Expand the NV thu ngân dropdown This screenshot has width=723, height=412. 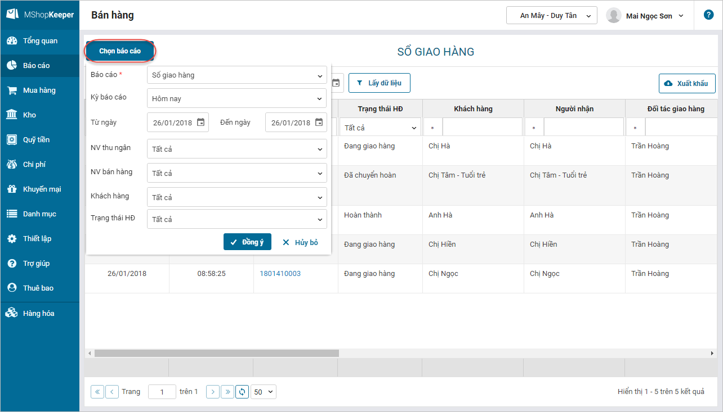tap(236, 149)
